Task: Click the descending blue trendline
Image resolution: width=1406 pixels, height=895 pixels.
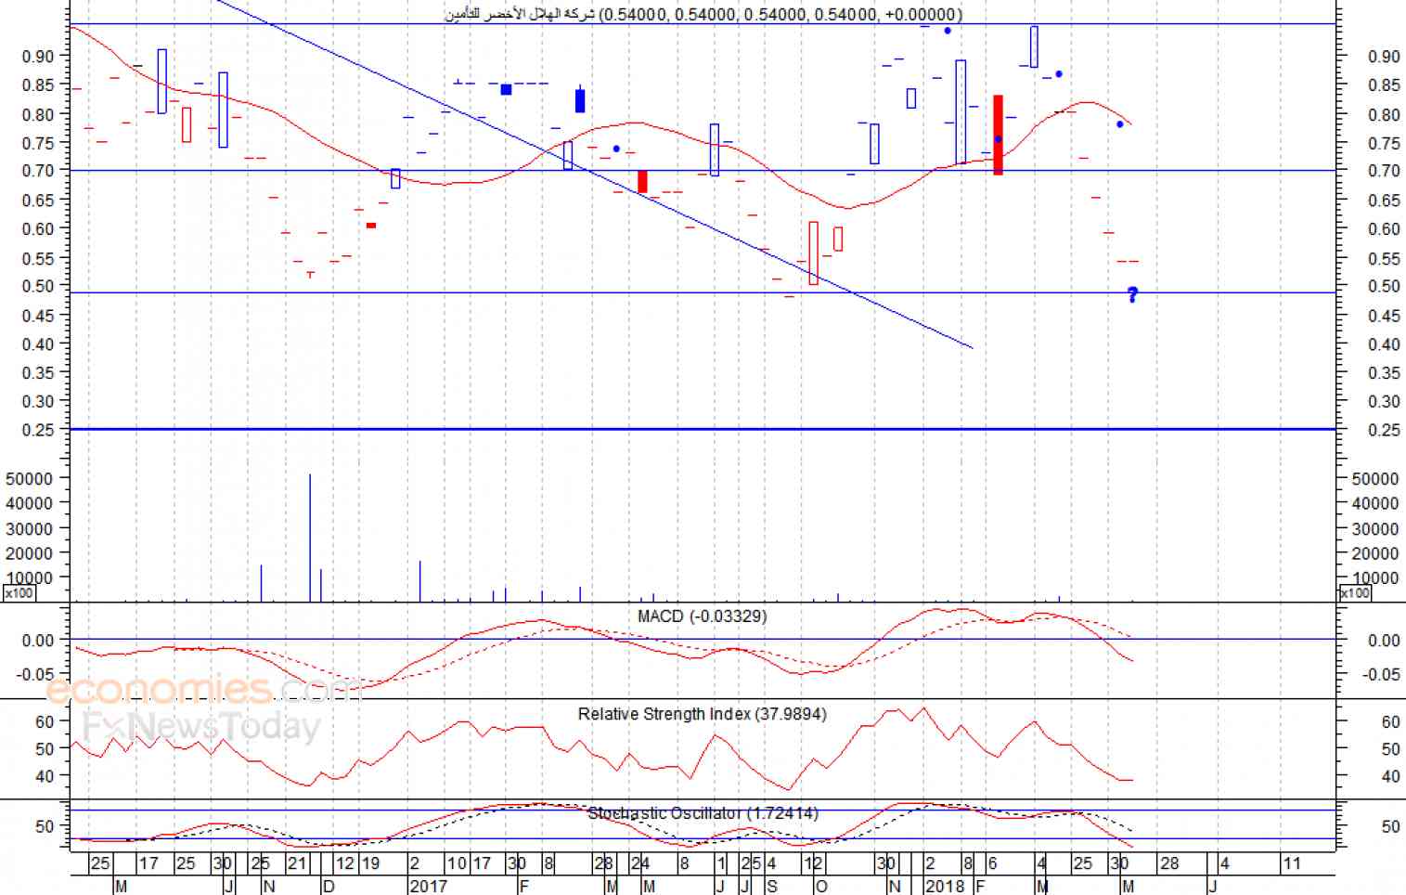Action: [x=594, y=174]
